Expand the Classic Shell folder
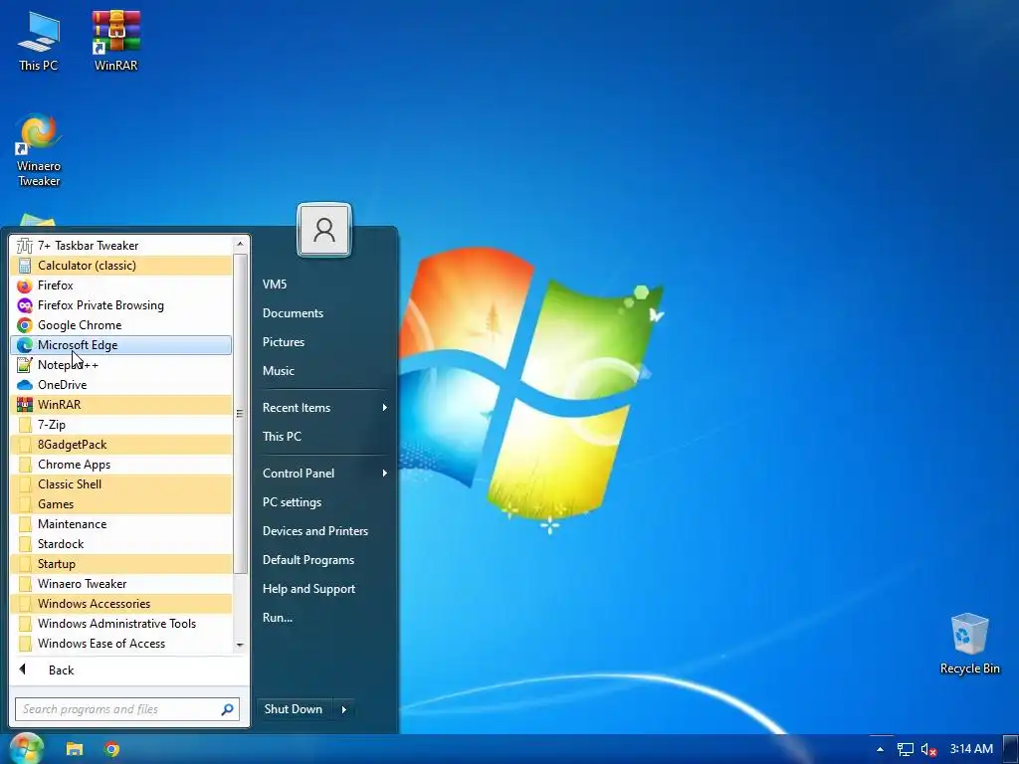 click(121, 484)
